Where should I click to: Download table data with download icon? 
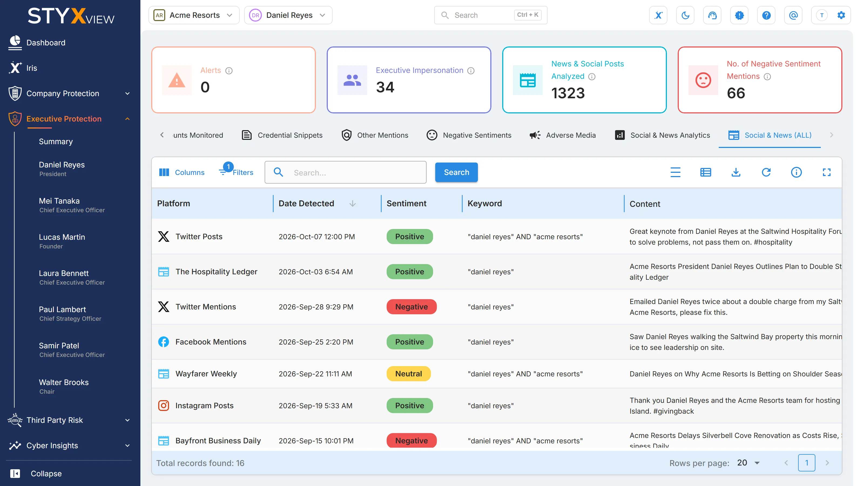click(x=736, y=173)
